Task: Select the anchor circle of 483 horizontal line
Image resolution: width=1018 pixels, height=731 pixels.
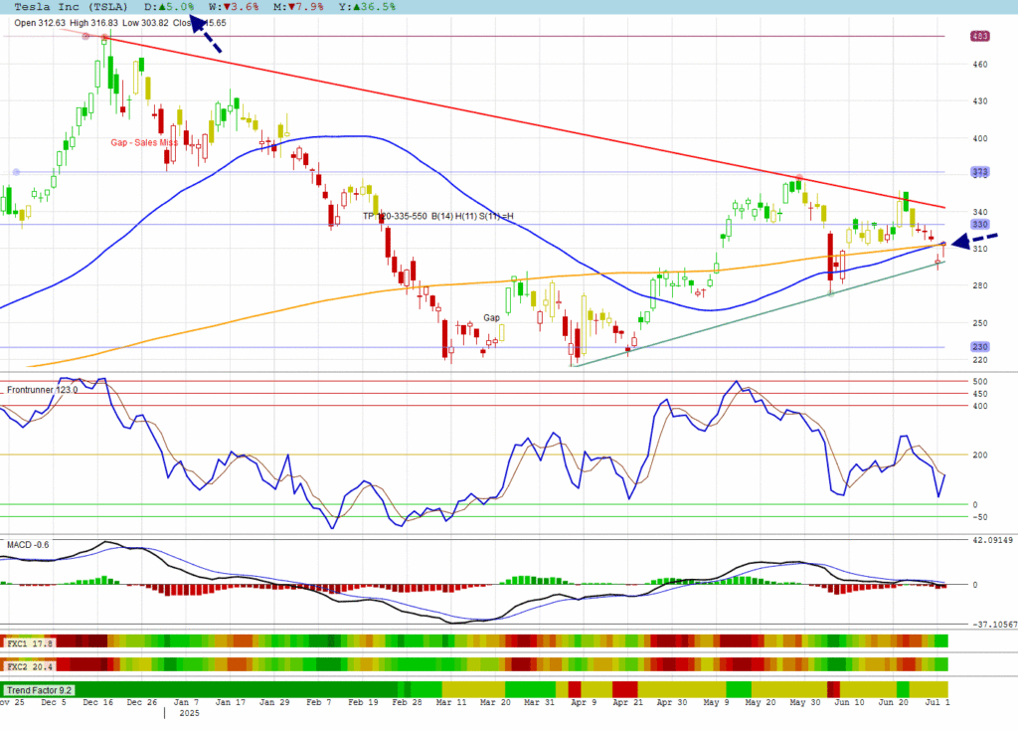Action: click(x=85, y=37)
